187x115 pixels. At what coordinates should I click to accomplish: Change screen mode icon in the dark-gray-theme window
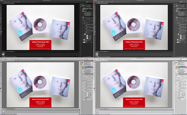[x=95, y=34]
